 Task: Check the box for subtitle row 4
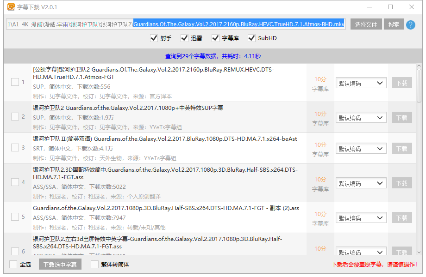point(15,182)
